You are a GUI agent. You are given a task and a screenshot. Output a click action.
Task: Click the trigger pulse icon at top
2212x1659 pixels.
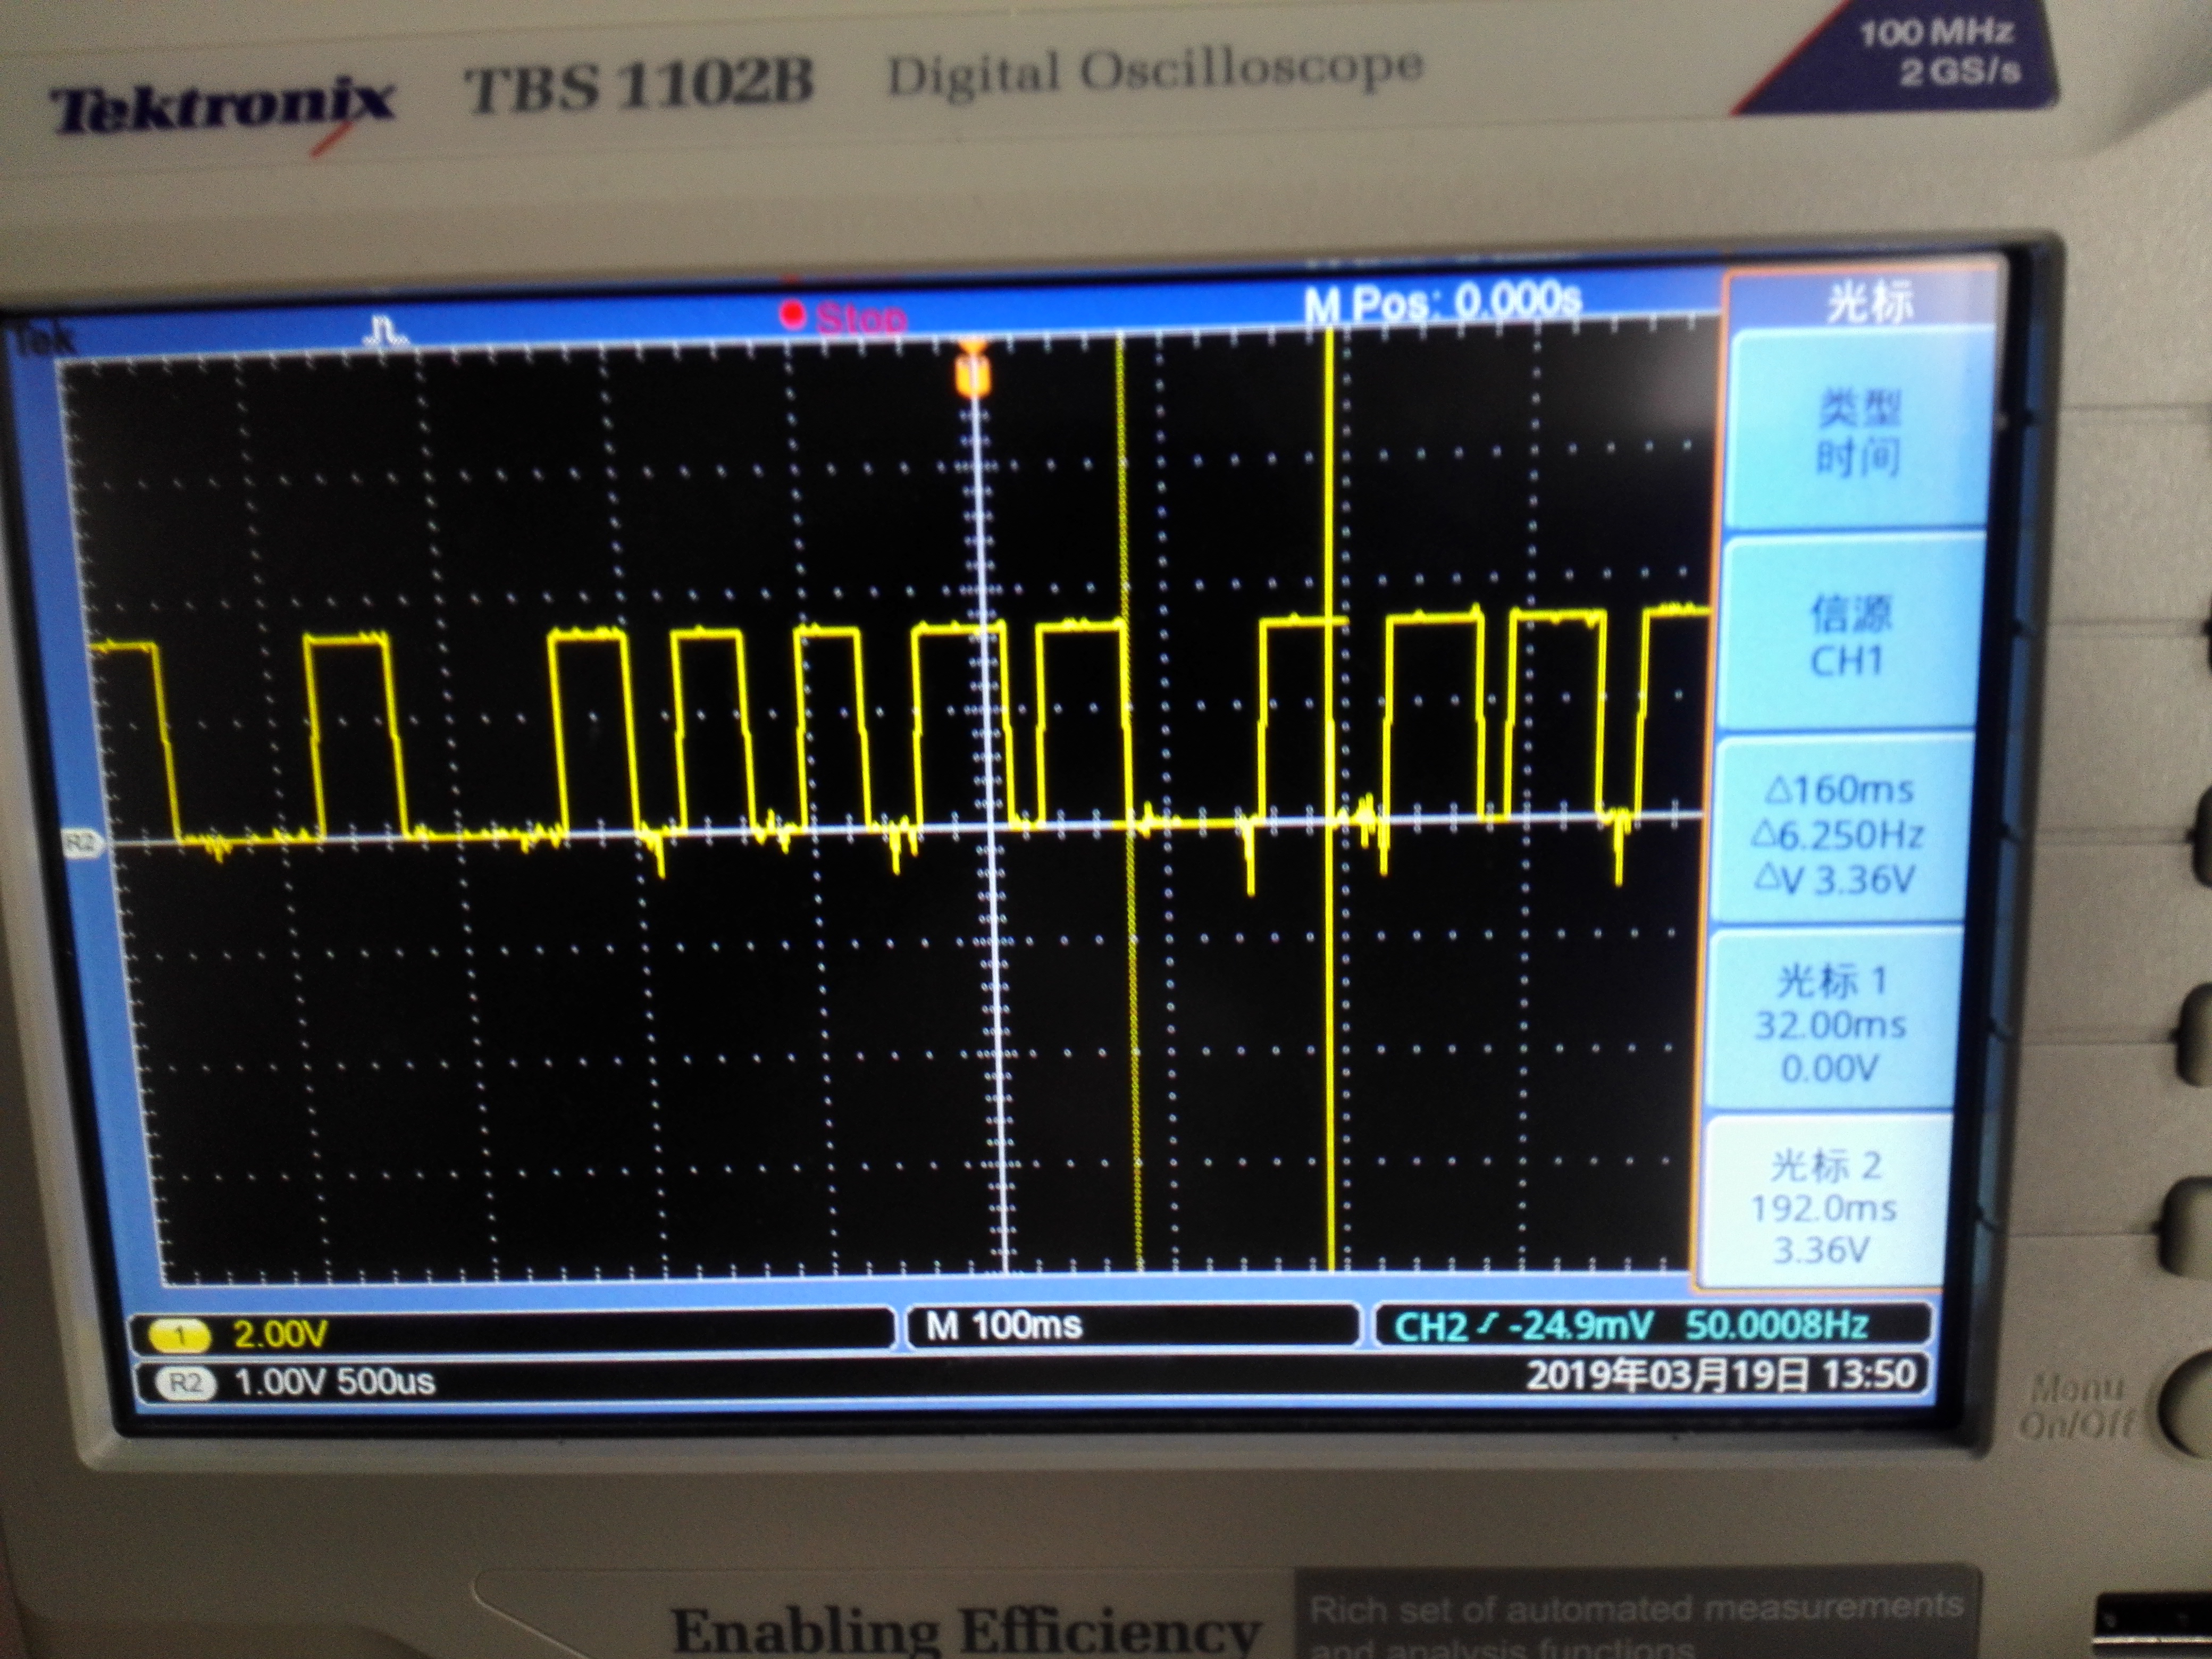[x=384, y=330]
